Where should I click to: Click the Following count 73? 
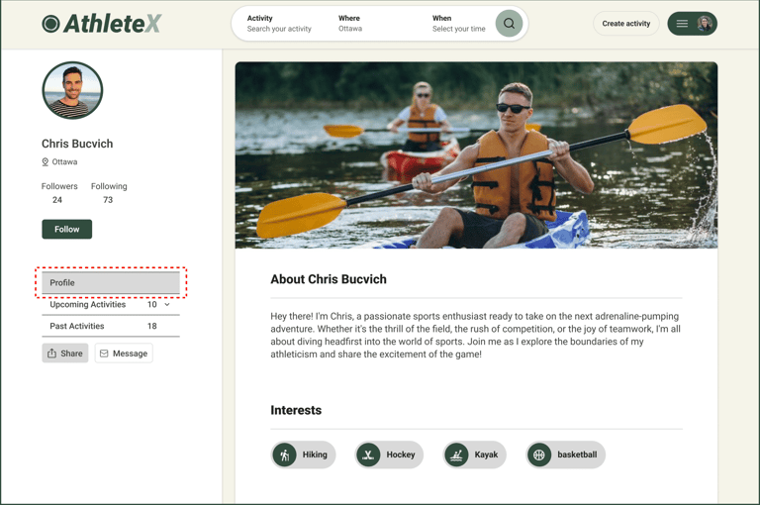click(108, 200)
